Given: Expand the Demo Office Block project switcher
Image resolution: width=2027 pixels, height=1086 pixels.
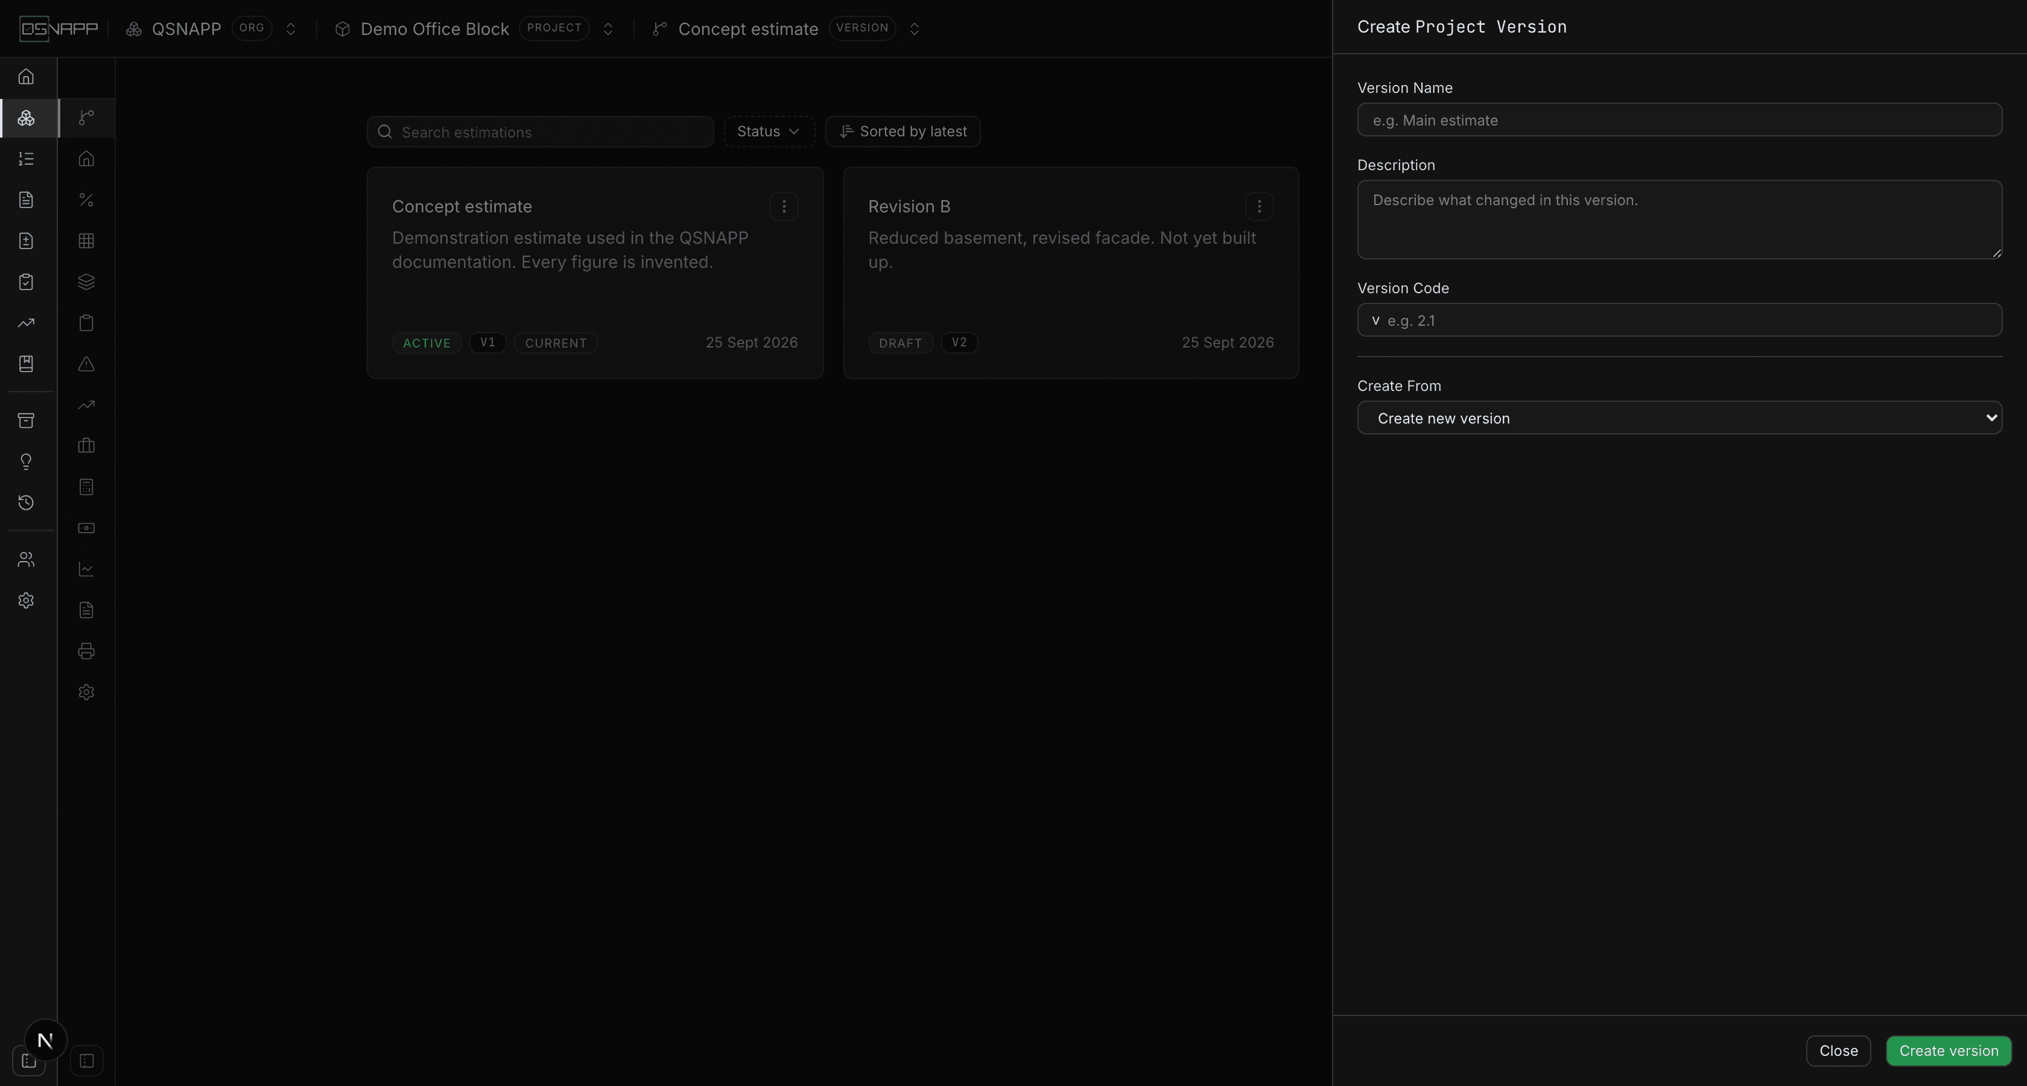Looking at the screenshot, I should point(607,29).
